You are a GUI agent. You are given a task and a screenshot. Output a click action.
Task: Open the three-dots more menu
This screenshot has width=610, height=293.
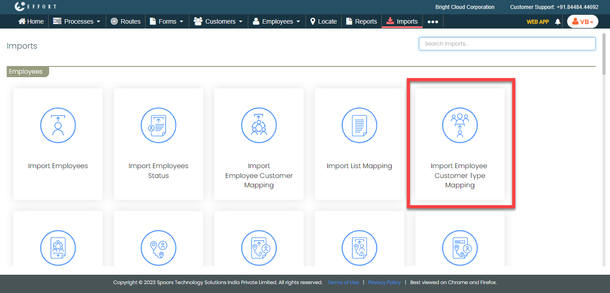pos(433,21)
